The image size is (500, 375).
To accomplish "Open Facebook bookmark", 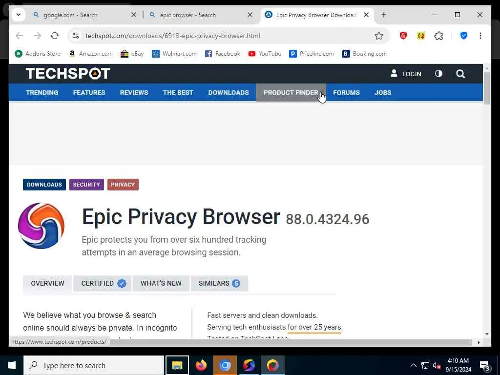I will coord(223,54).
